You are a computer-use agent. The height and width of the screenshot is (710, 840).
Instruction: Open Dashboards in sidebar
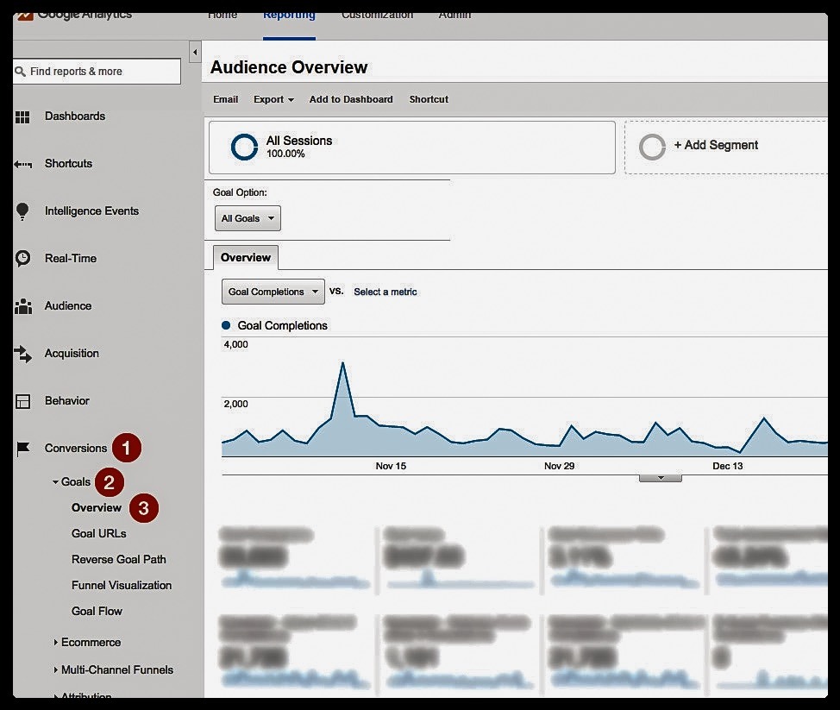point(75,116)
